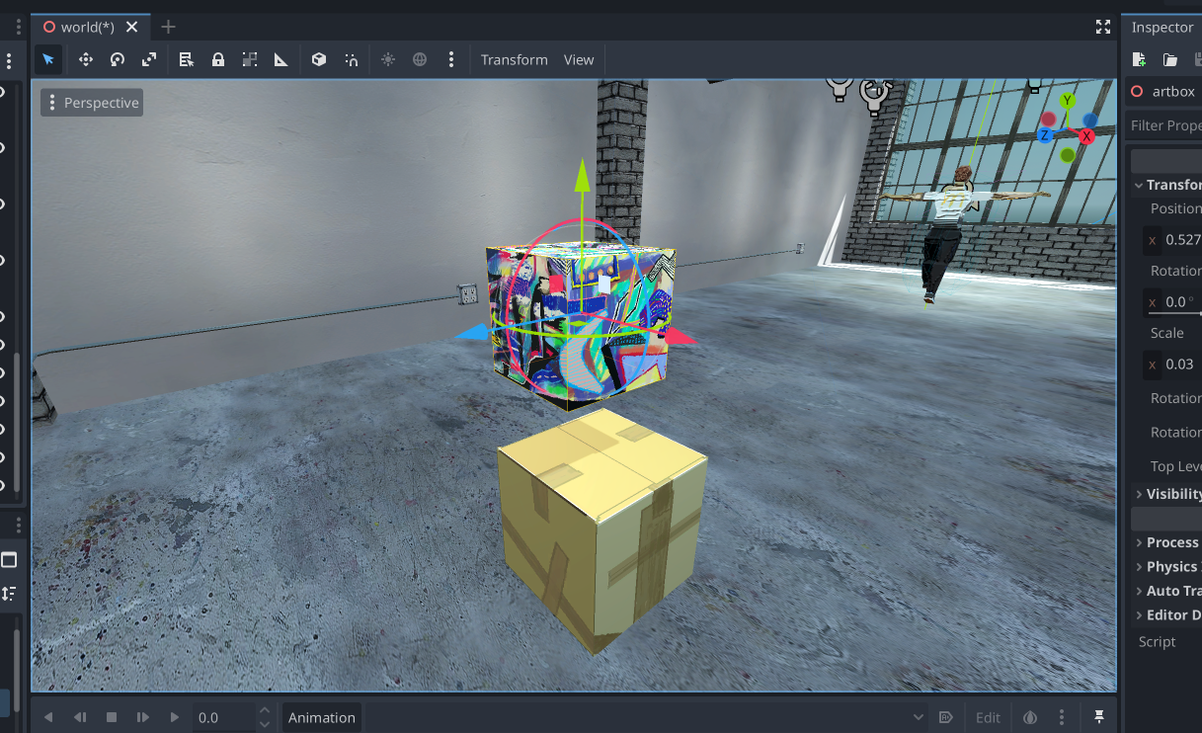The image size is (1202, 733).
Task: Load a resource from disk in Inspector
Action: coord(1170,59)
